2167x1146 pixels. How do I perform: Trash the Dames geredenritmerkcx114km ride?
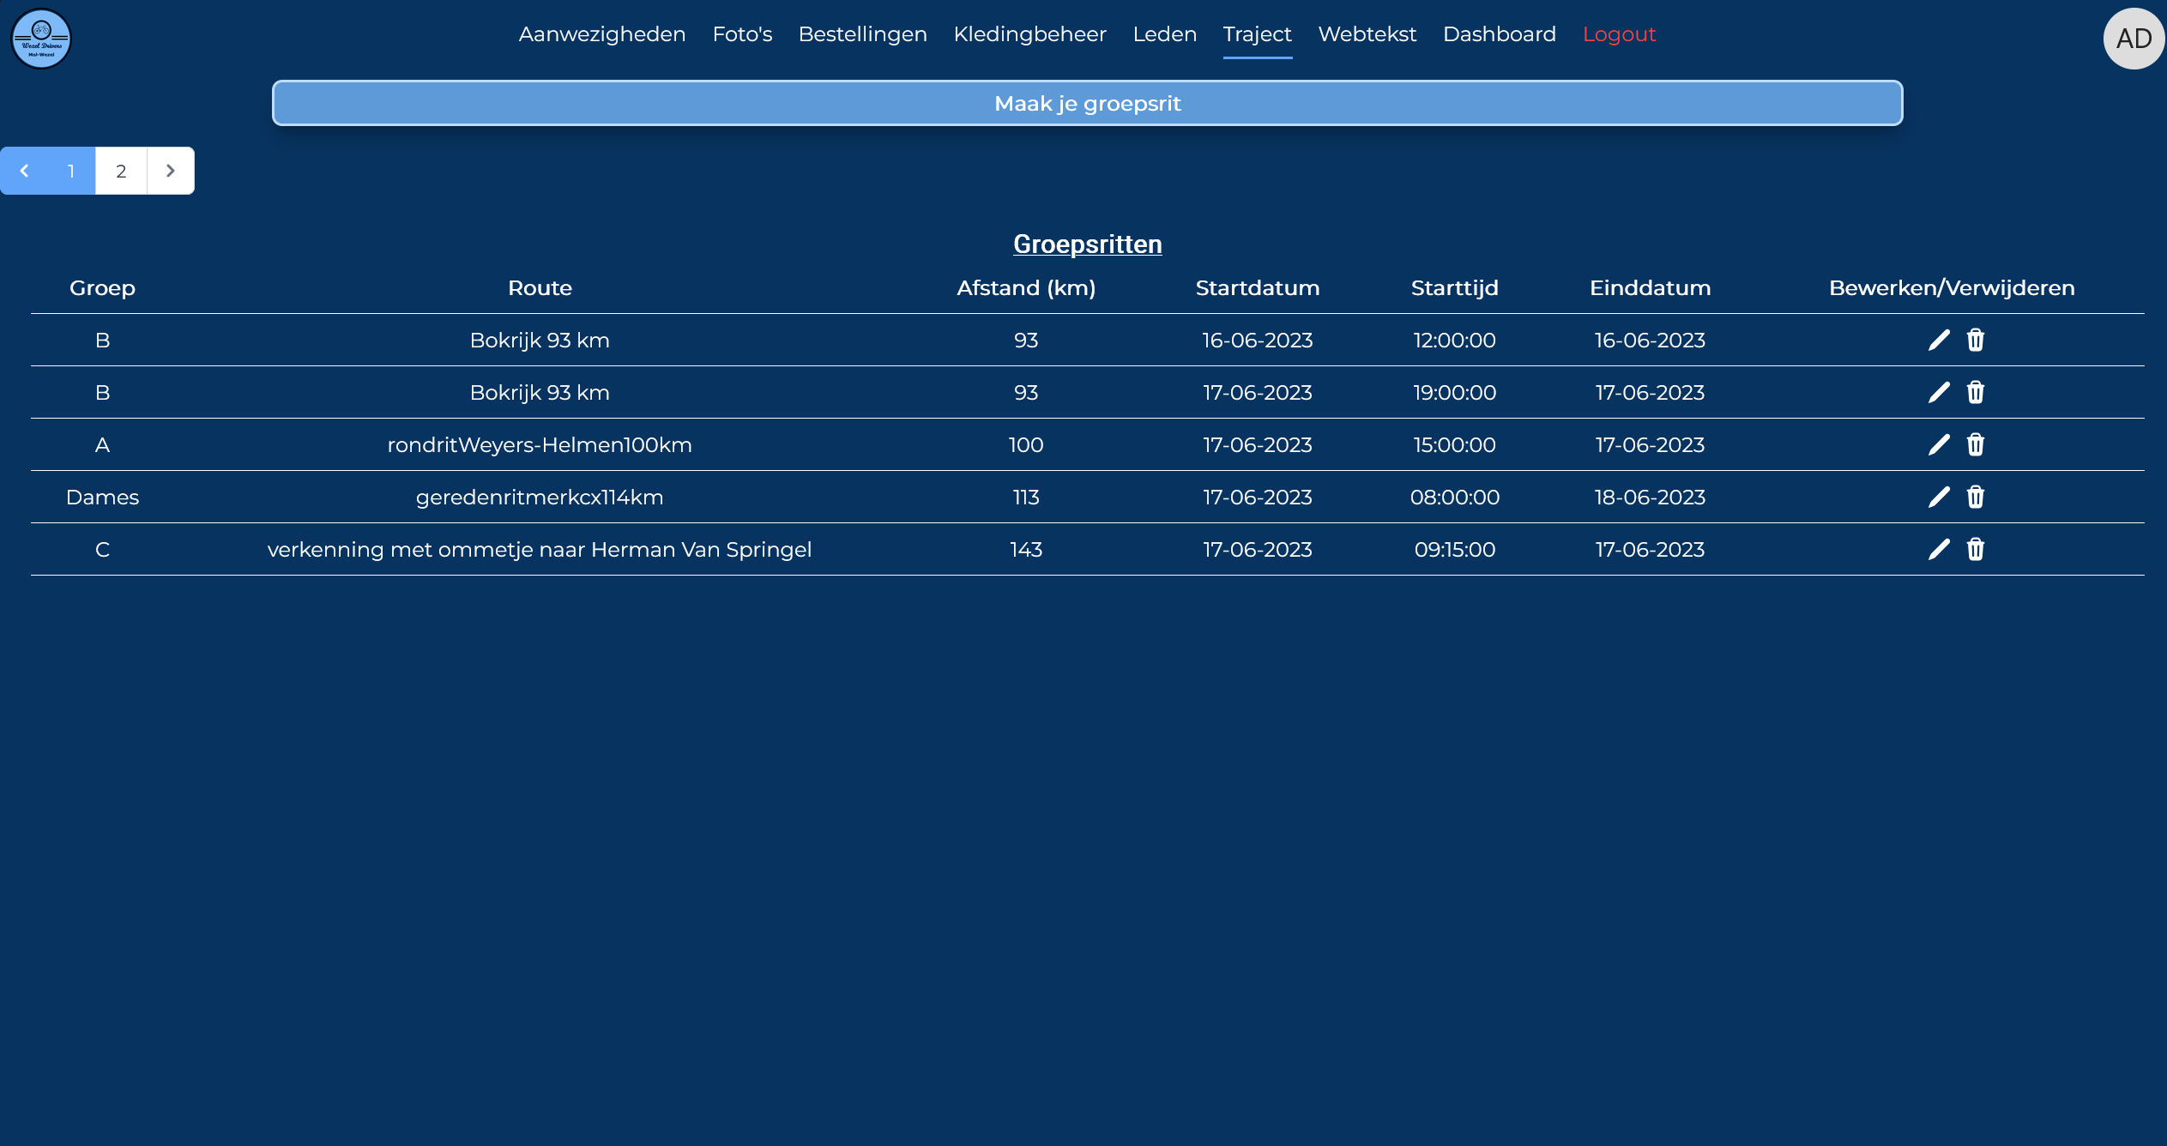(1976, 498)
